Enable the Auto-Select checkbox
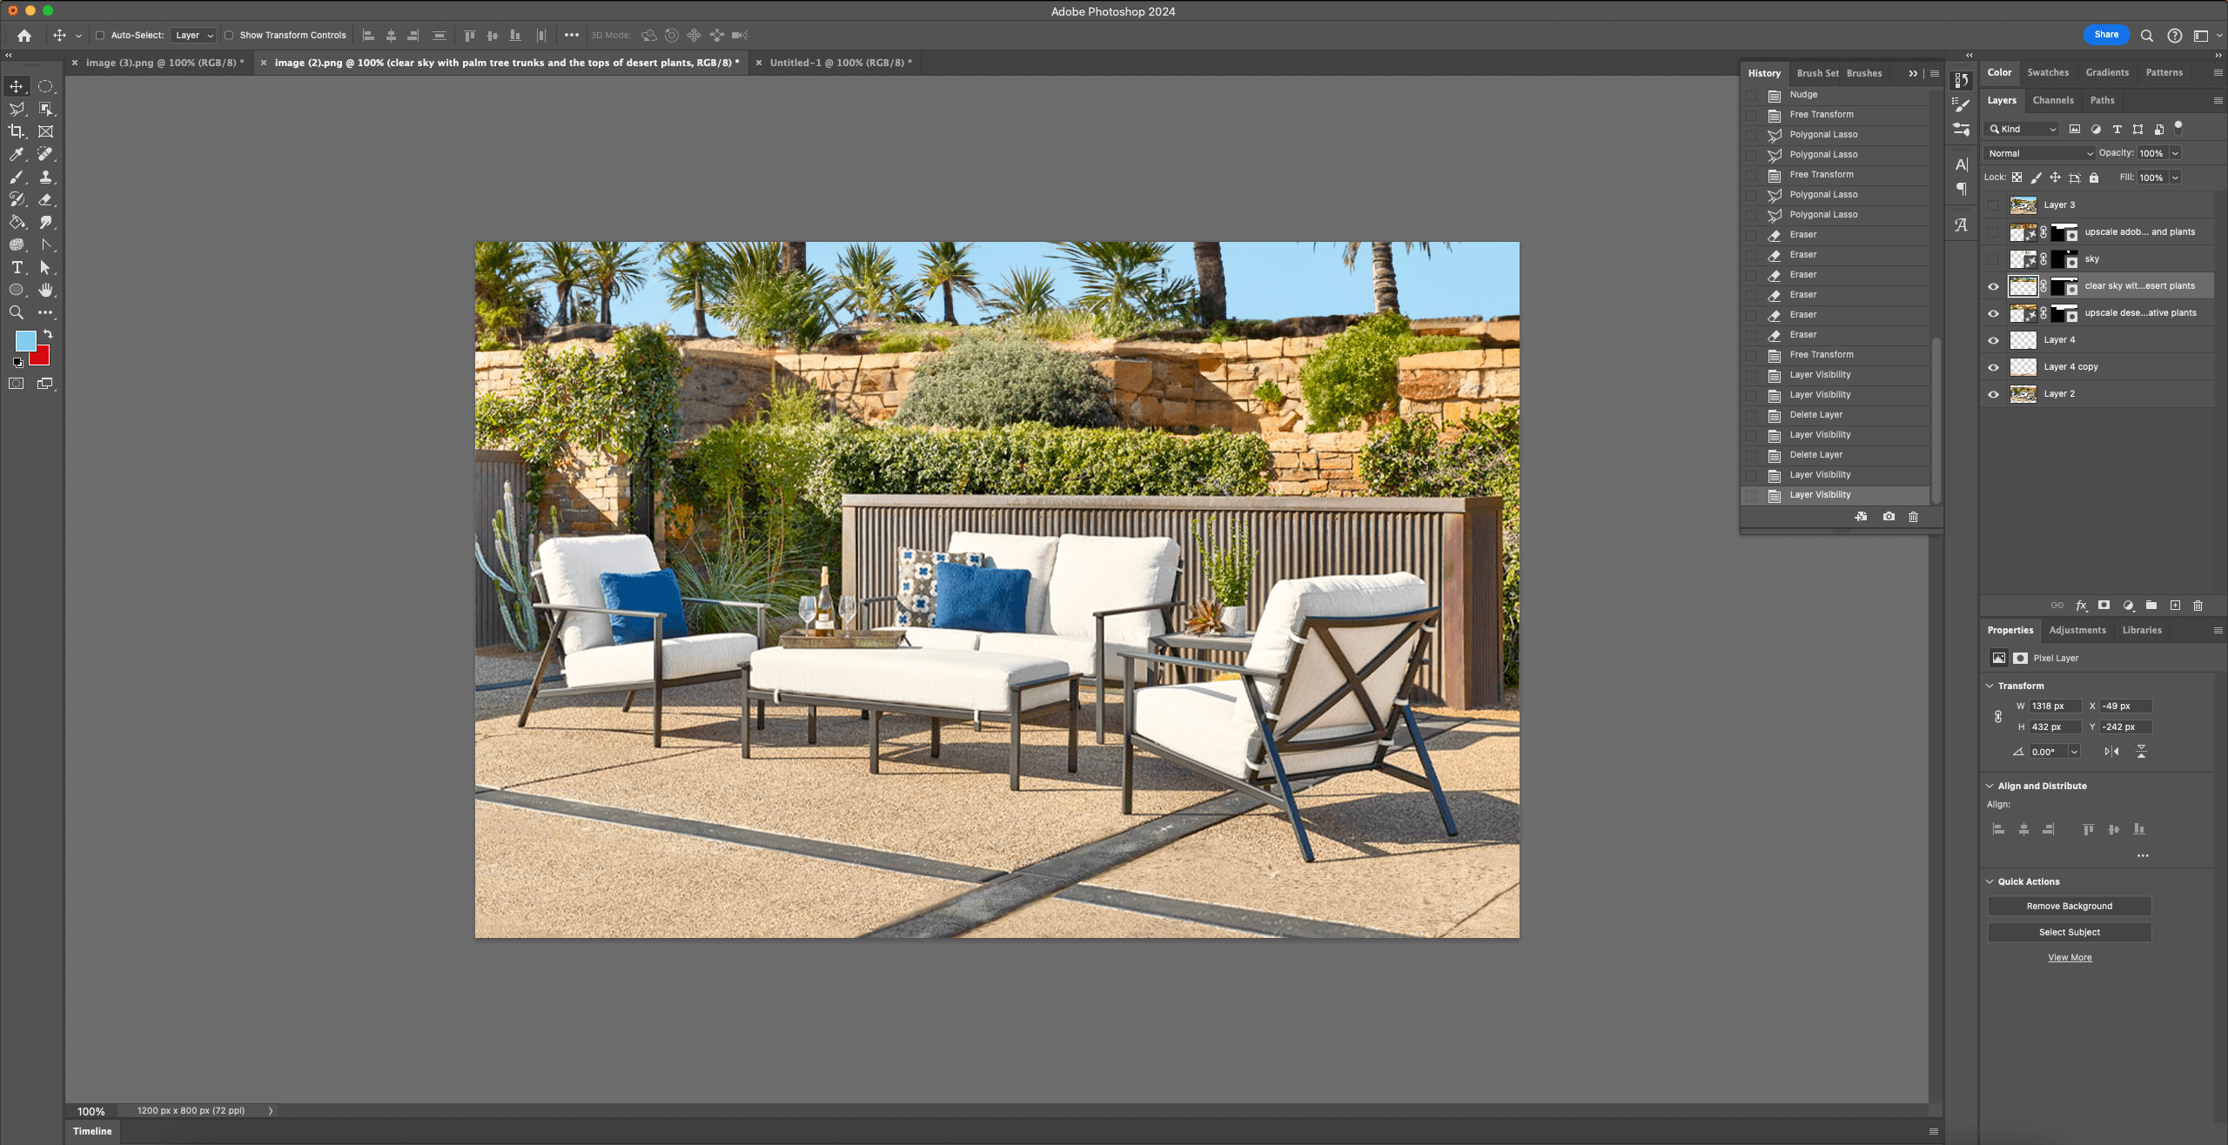 (x=100, y=36)
